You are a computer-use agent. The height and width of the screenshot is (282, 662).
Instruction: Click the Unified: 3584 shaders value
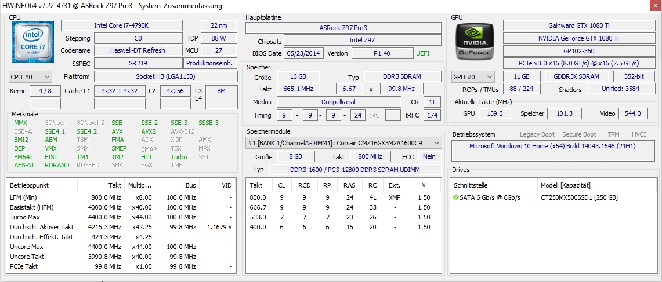[x=621, y=89]
